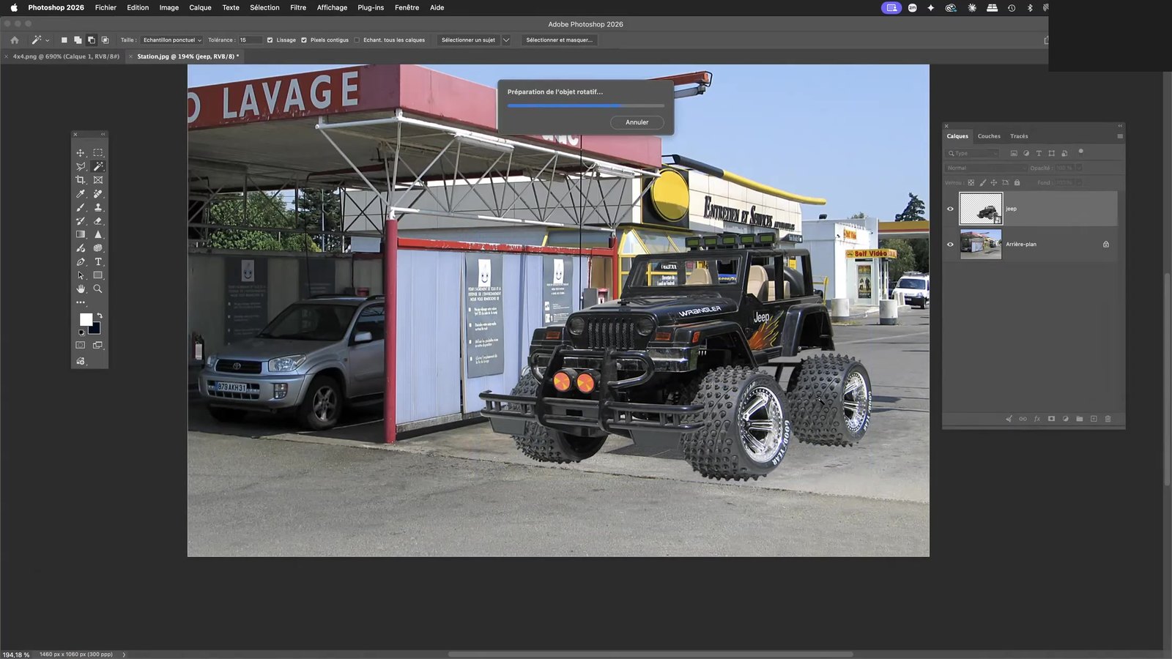Select the Sponge tool

[98, 248]
